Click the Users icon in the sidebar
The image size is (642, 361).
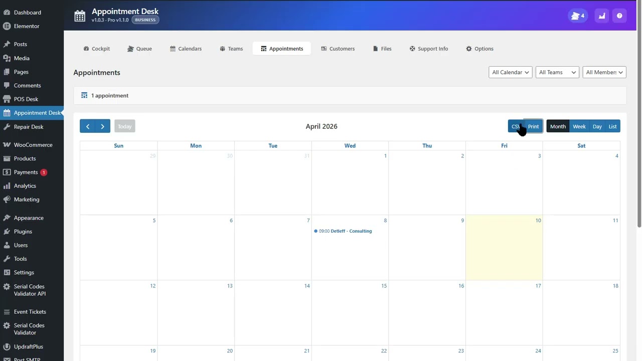tap(7, 245)
